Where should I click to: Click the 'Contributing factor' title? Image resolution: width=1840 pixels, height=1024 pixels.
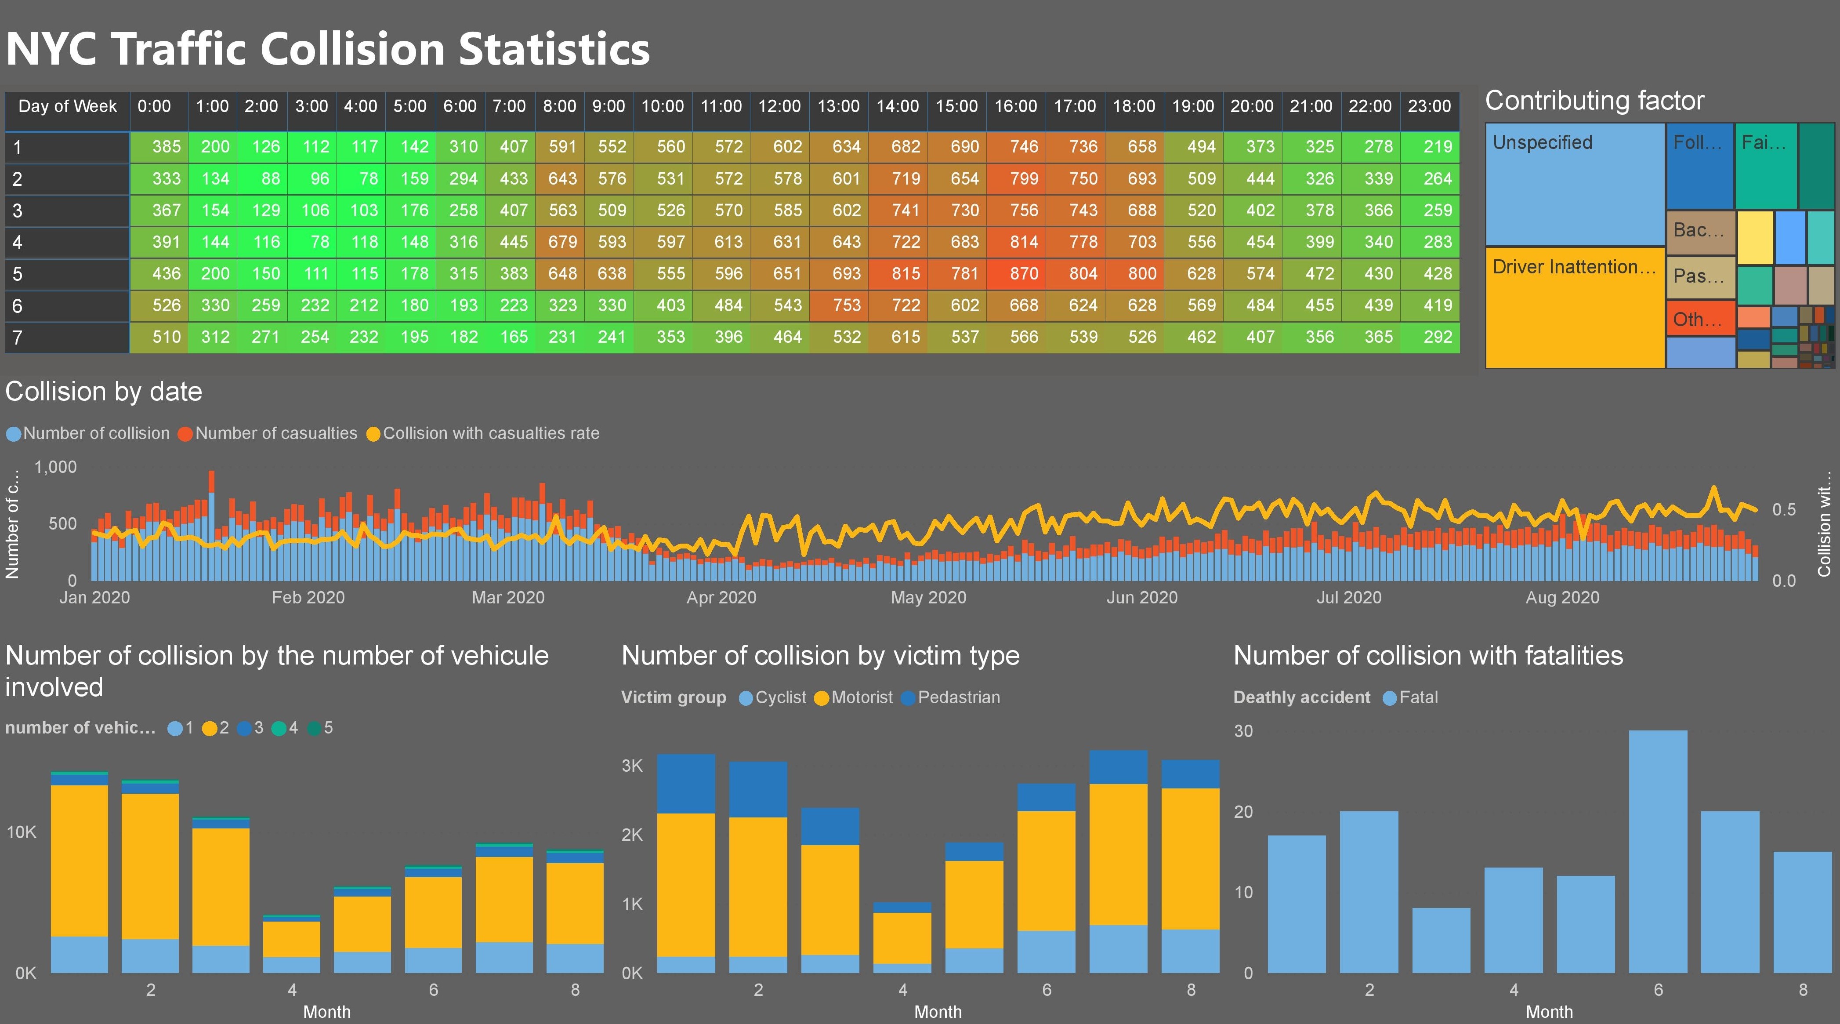(1594, 101)
